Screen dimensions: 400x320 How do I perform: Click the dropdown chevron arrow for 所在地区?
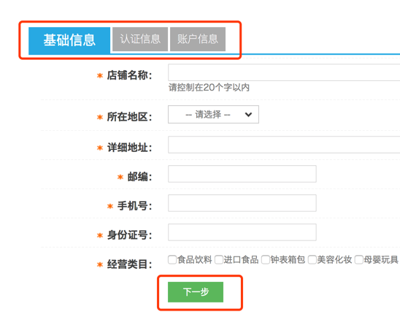pos(248,115)
